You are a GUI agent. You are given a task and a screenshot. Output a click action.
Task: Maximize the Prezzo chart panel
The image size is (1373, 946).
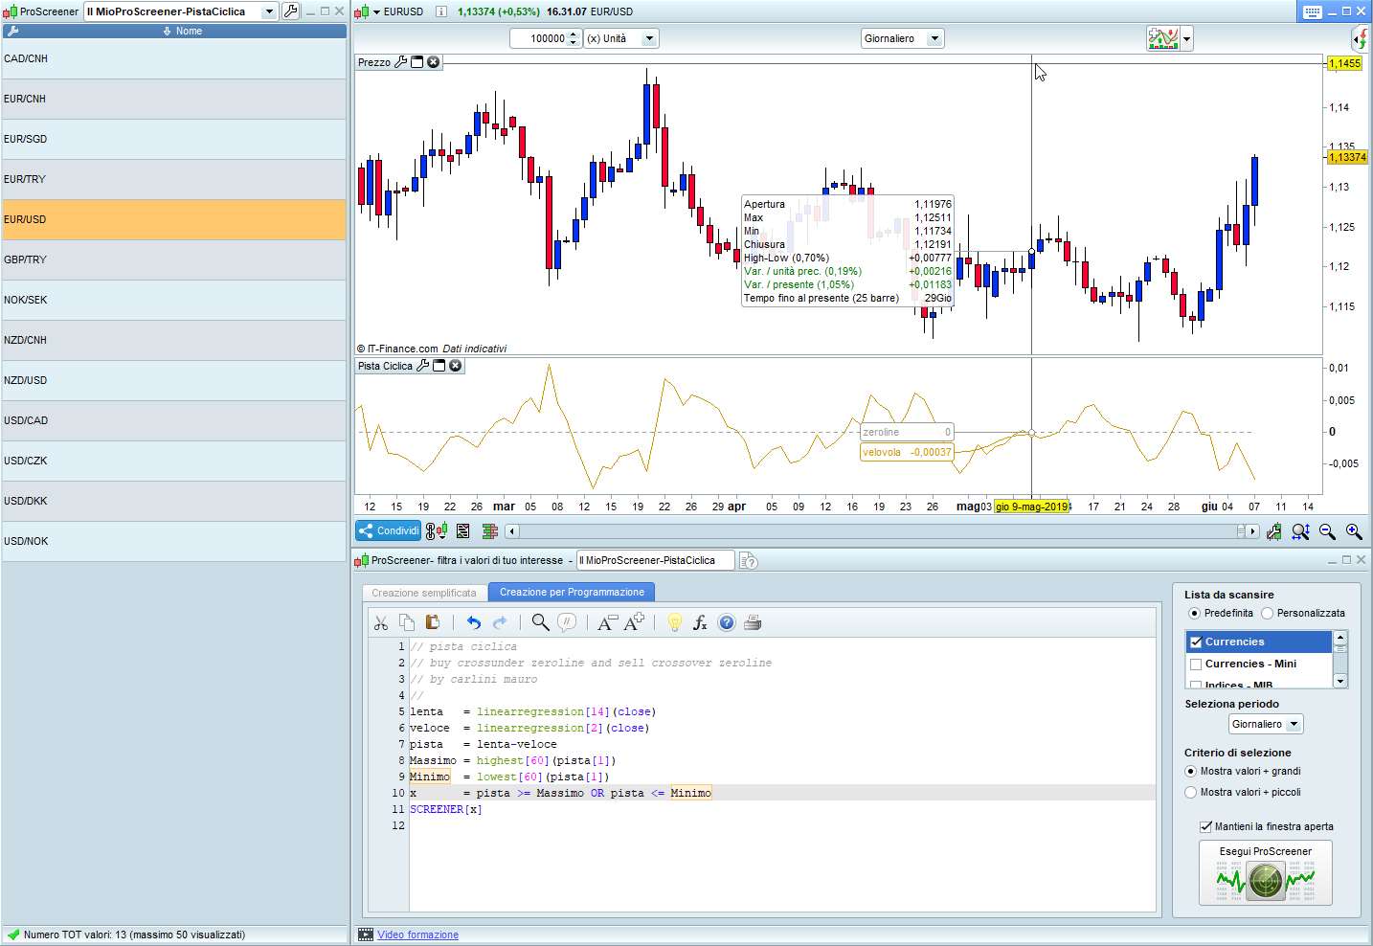pos(417,62)
